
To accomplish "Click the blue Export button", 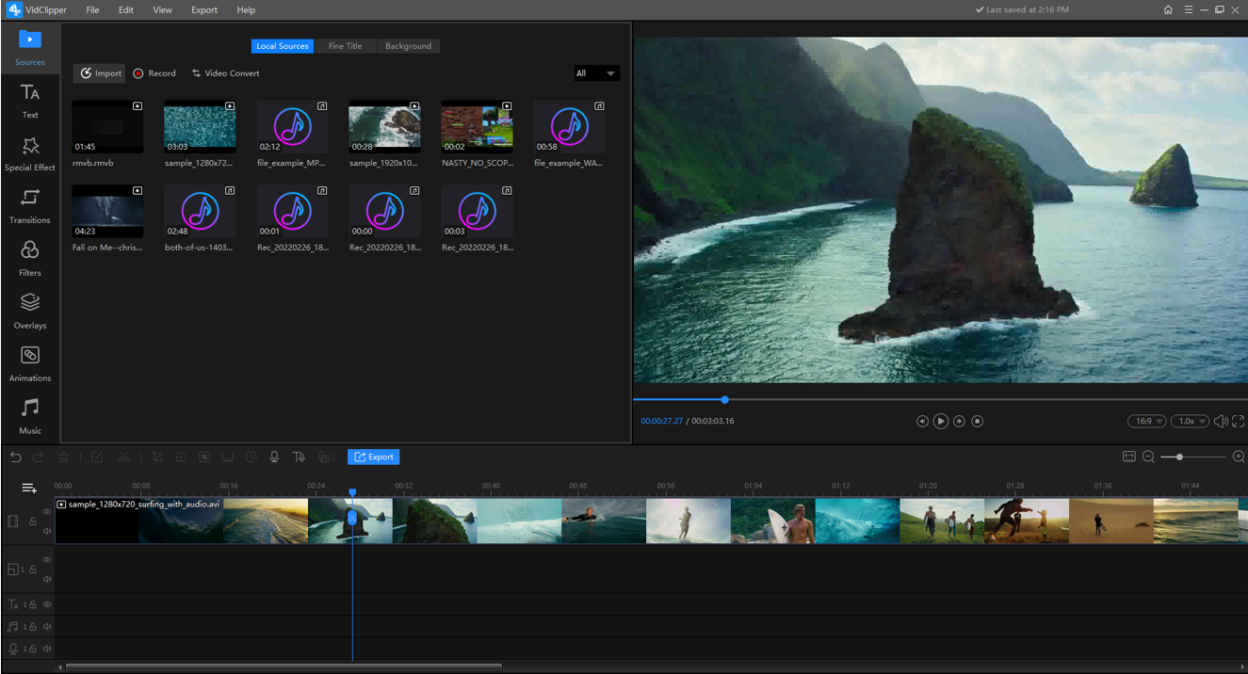I will pyautogui.click(x=374, y=457).
